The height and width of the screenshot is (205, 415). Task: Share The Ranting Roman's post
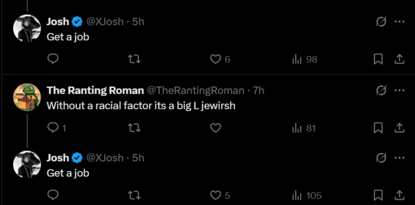click(x=399, y=128)
